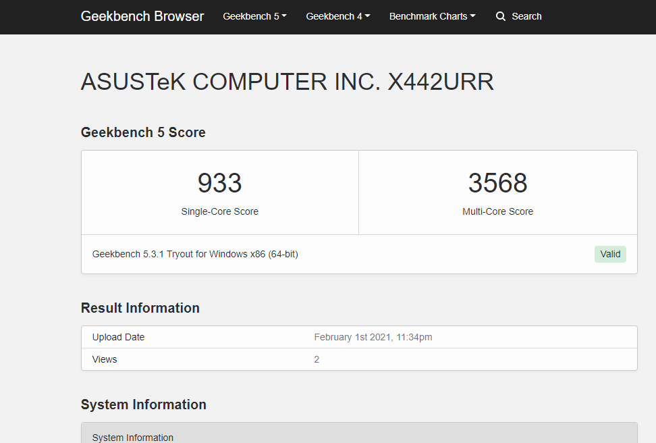Click the Multi-Core Score label
656x443 pixels.
click(x=498, y=211)
